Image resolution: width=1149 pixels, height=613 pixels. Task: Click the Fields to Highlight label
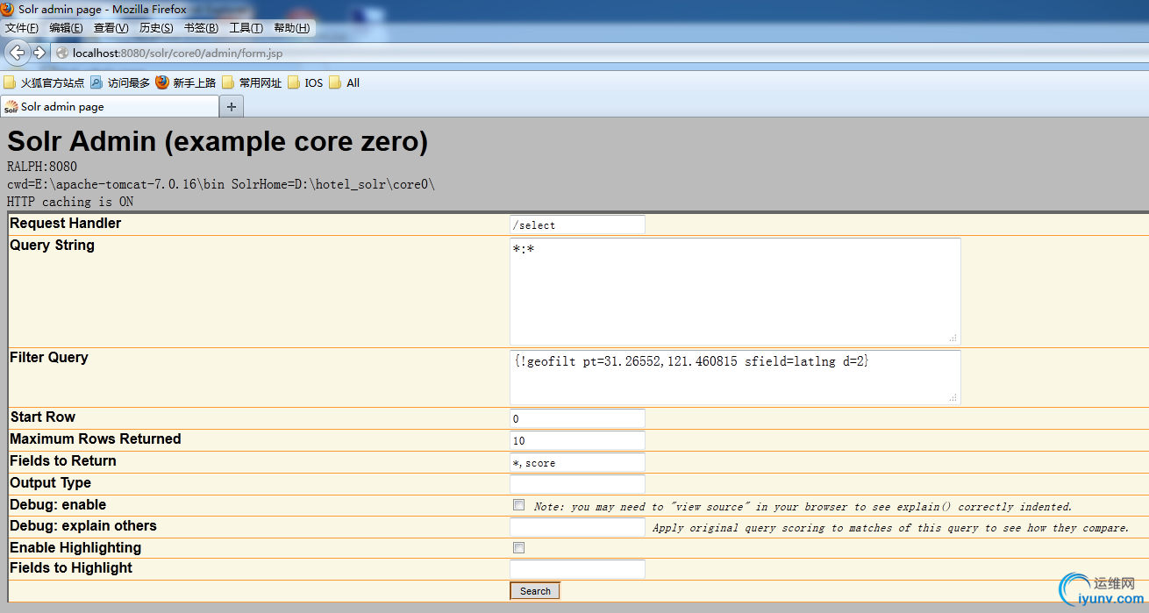coord(71,568)
